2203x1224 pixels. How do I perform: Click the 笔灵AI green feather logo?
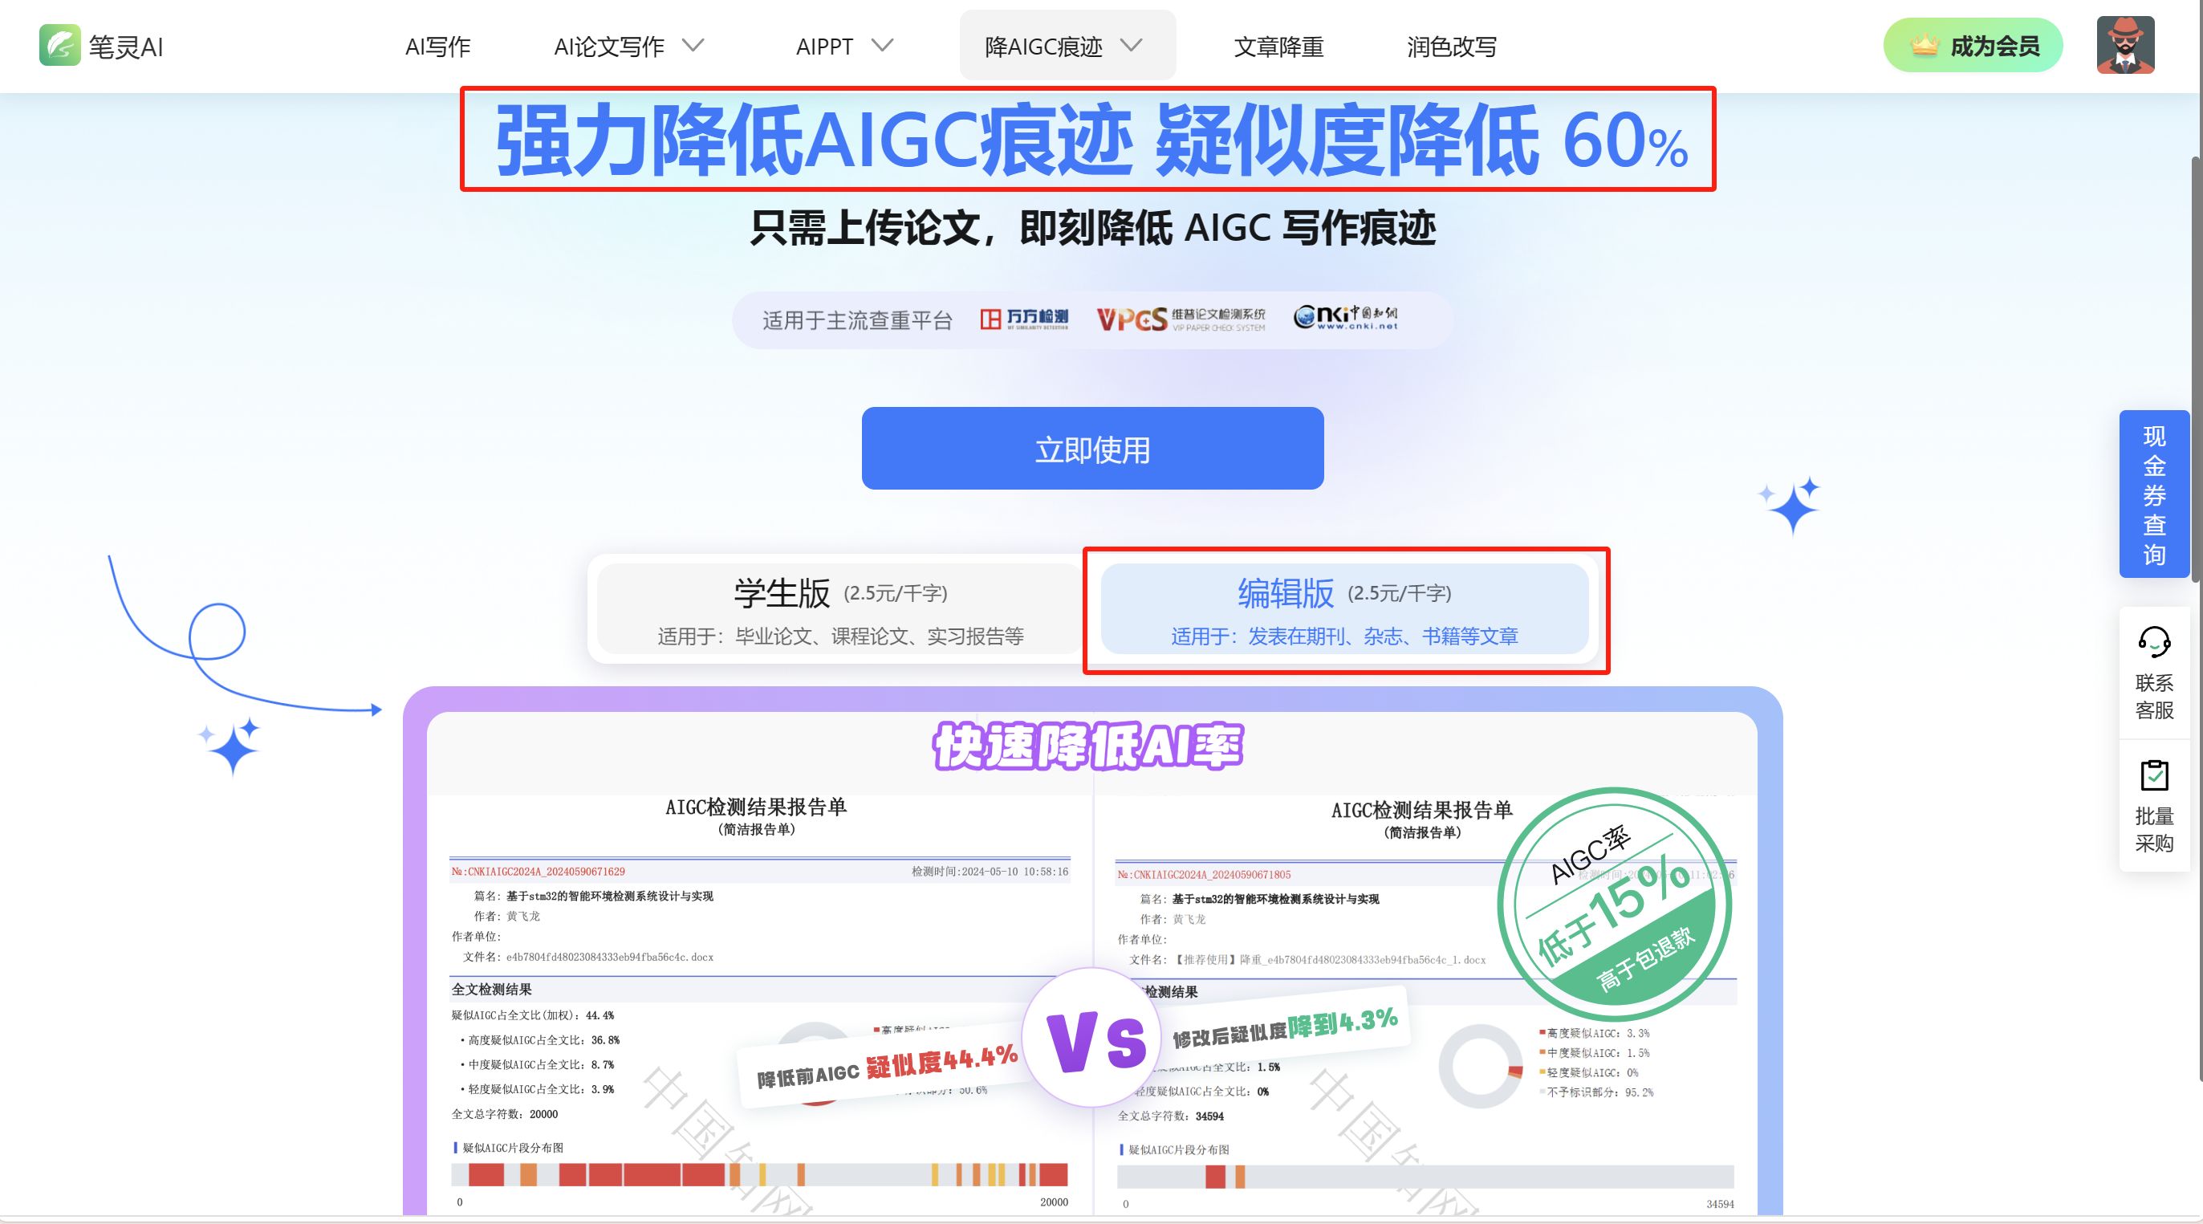(60, 45)
